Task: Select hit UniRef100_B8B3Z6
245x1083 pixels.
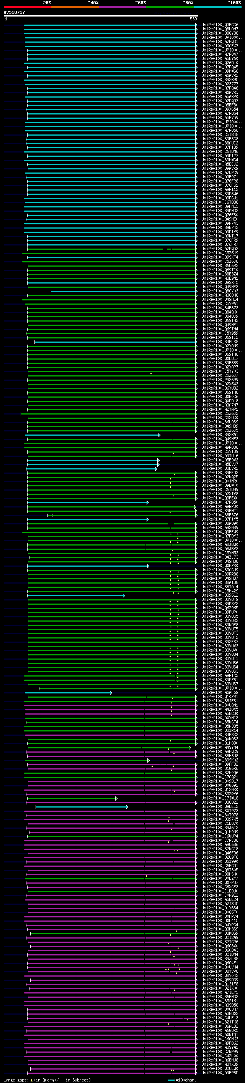Action: [x=219, y=515]
